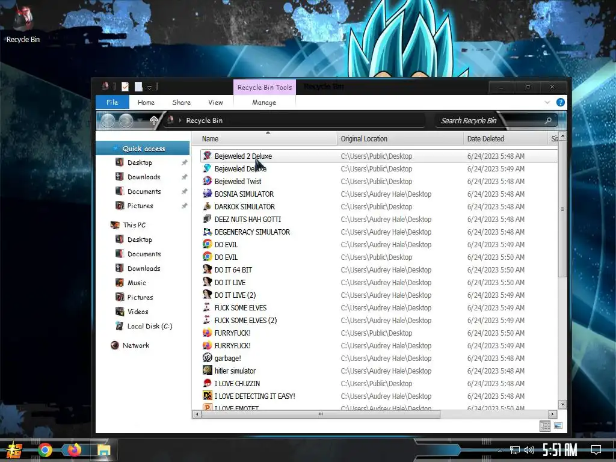The width and height of the screenshot is (616, 462).
Task: Click the volume icon in system tray
Action: (x=529, y=450)
